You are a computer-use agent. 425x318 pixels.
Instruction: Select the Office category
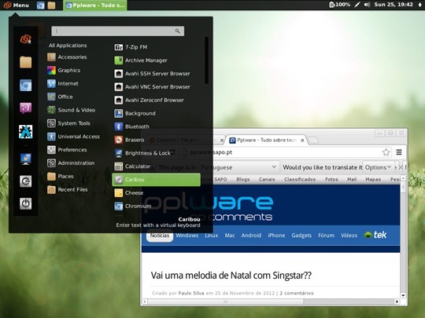pos(60,97)
